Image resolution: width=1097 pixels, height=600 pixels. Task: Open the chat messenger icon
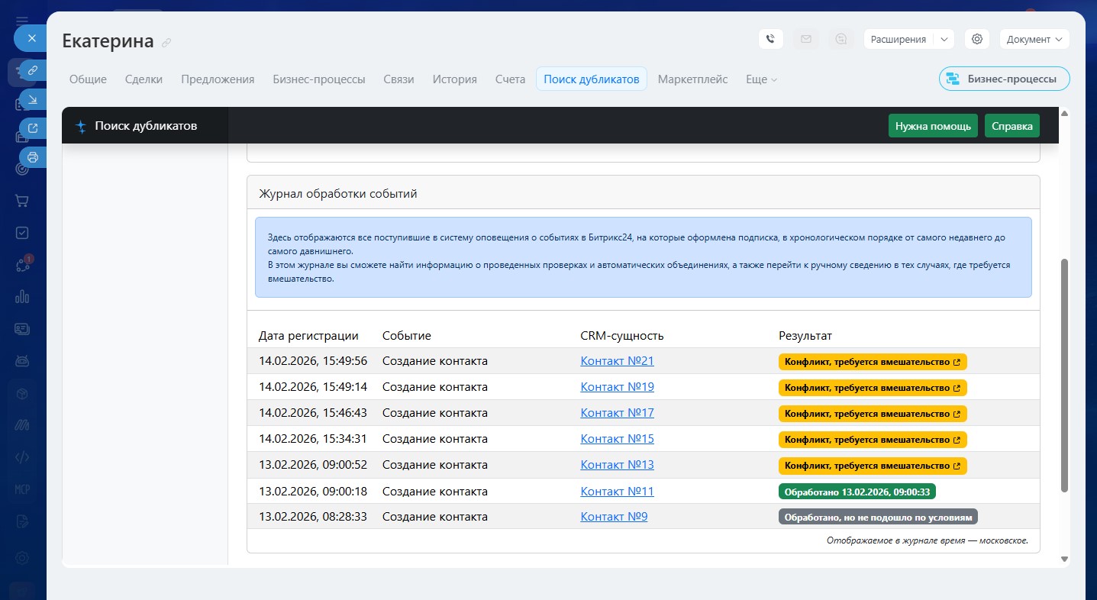point(840,39)
